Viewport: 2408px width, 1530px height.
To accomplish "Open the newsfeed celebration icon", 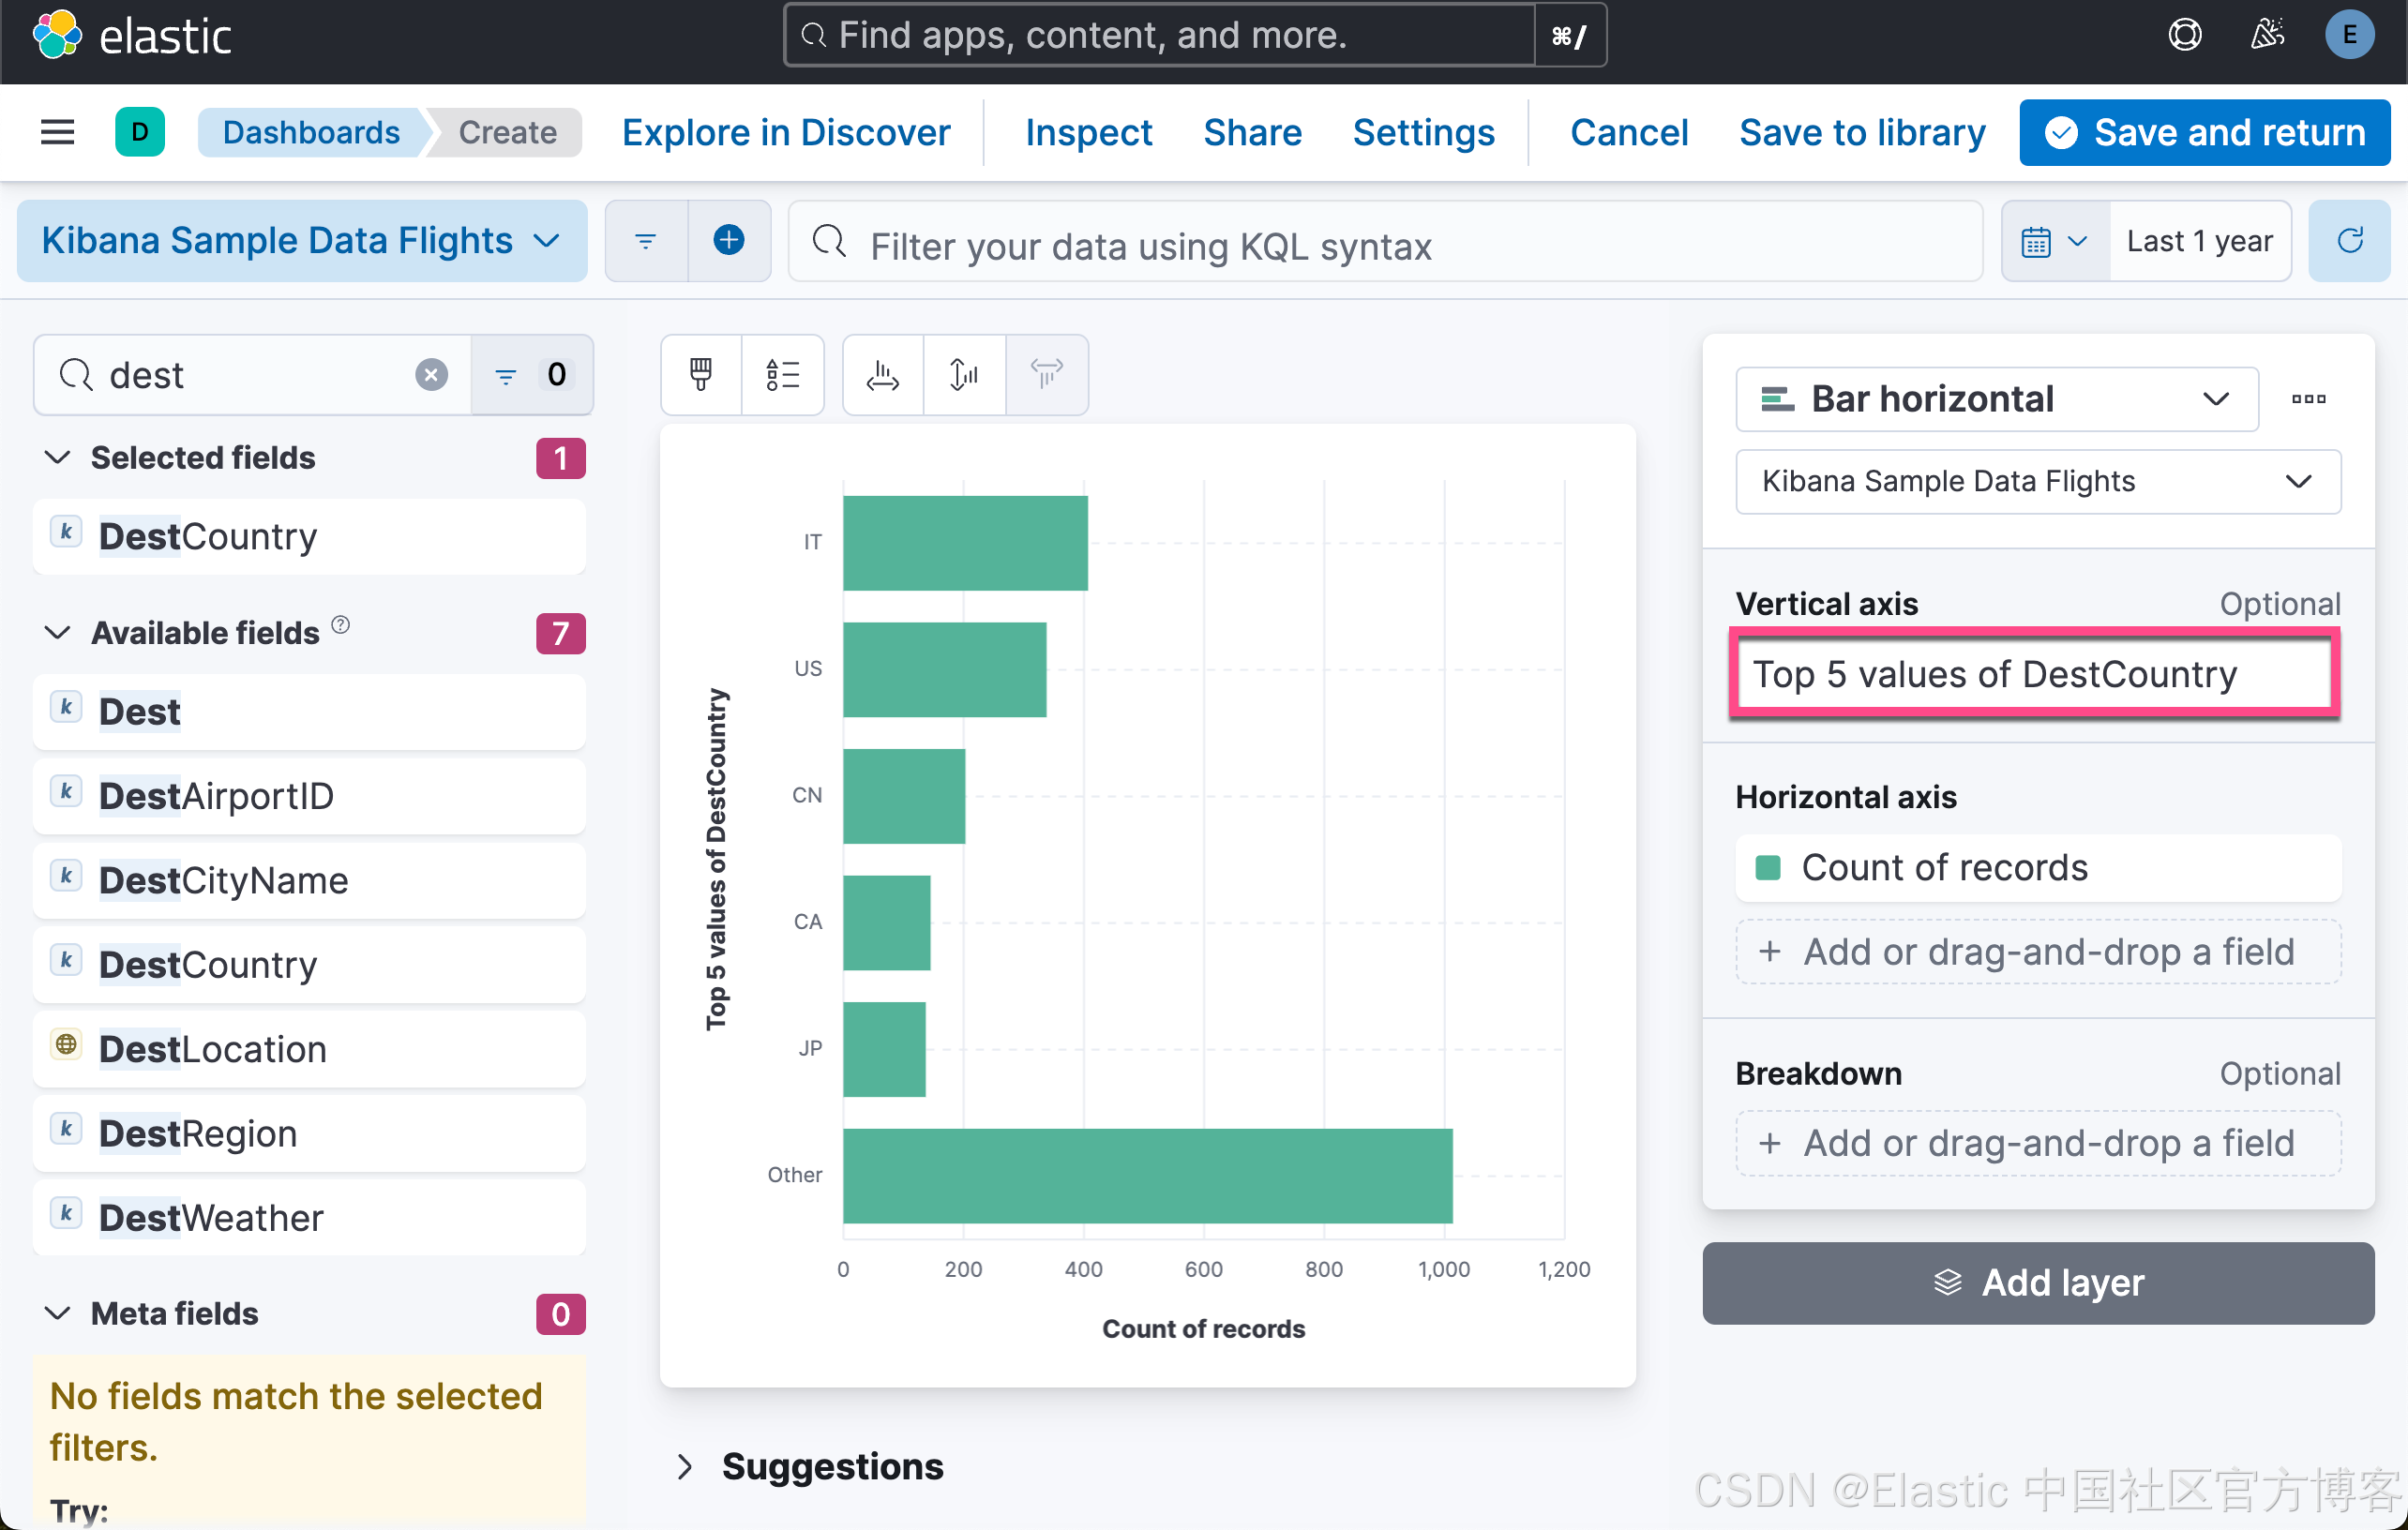I will pyautogui.click(x=2267, y=35).
